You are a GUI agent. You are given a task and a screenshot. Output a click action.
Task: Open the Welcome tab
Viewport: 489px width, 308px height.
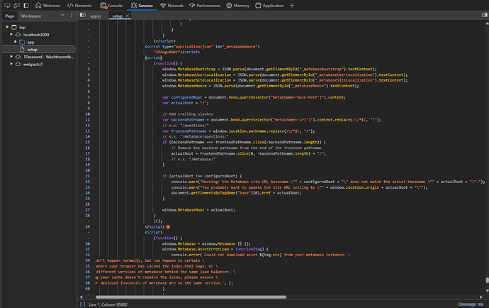[47, 5]
